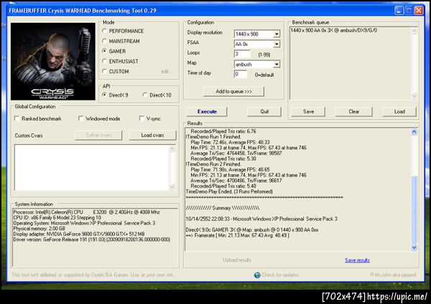This screenshot has width=431, height=304.
Task: Switch API to DirectX 10
Action: point(145,95)
